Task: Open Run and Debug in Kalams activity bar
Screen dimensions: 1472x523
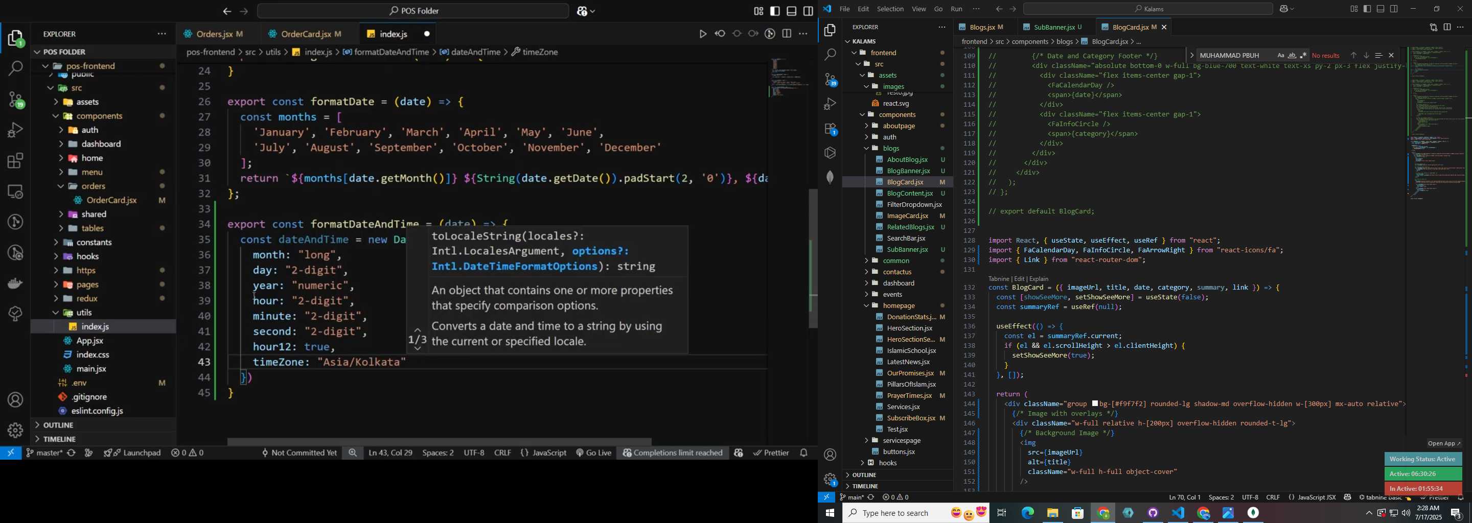Action: [x=830, y=104]
